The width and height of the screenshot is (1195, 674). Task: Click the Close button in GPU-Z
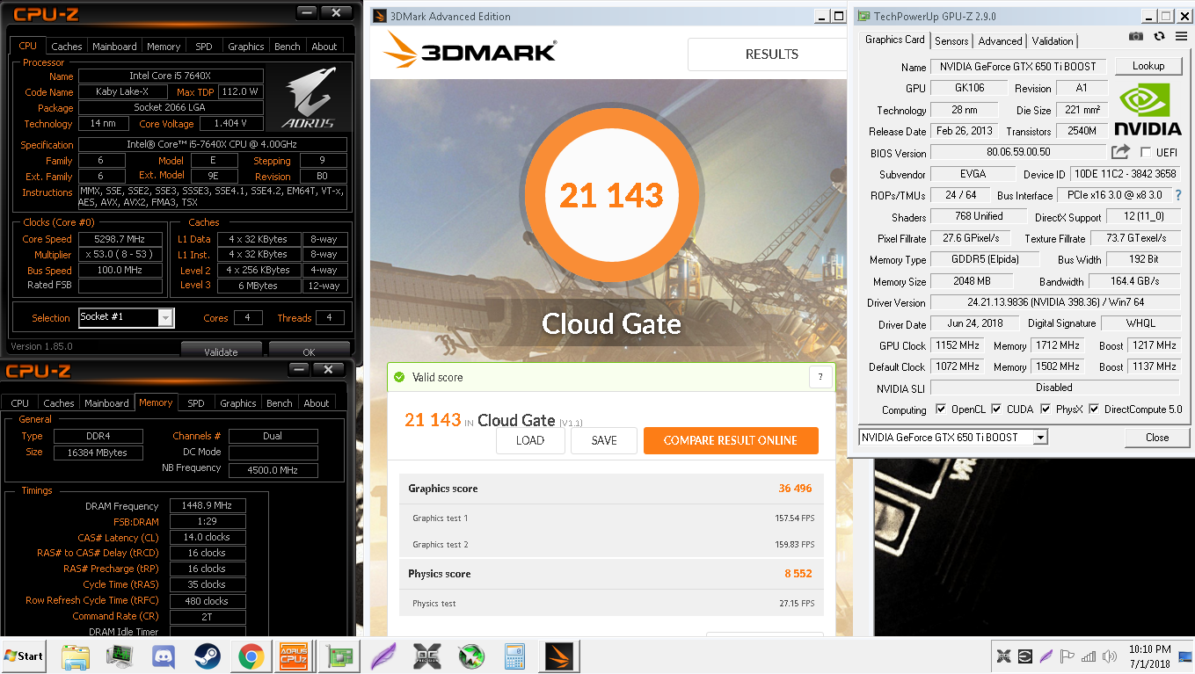pyautogui.click(x=1157, y=437)
